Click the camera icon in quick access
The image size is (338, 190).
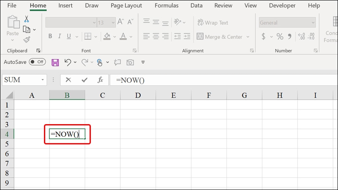pyautogui.click(x=130, y=62)
